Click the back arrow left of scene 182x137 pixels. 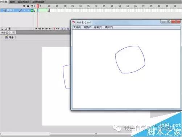(x=2, y=37)
